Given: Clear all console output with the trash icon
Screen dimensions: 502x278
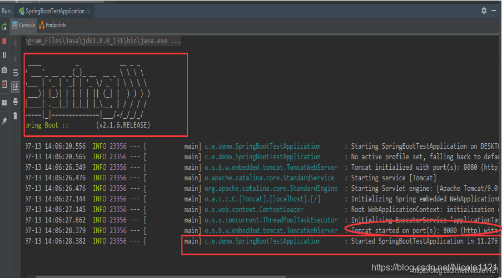Looking at the screenshot, I should (x=15, y=115).
